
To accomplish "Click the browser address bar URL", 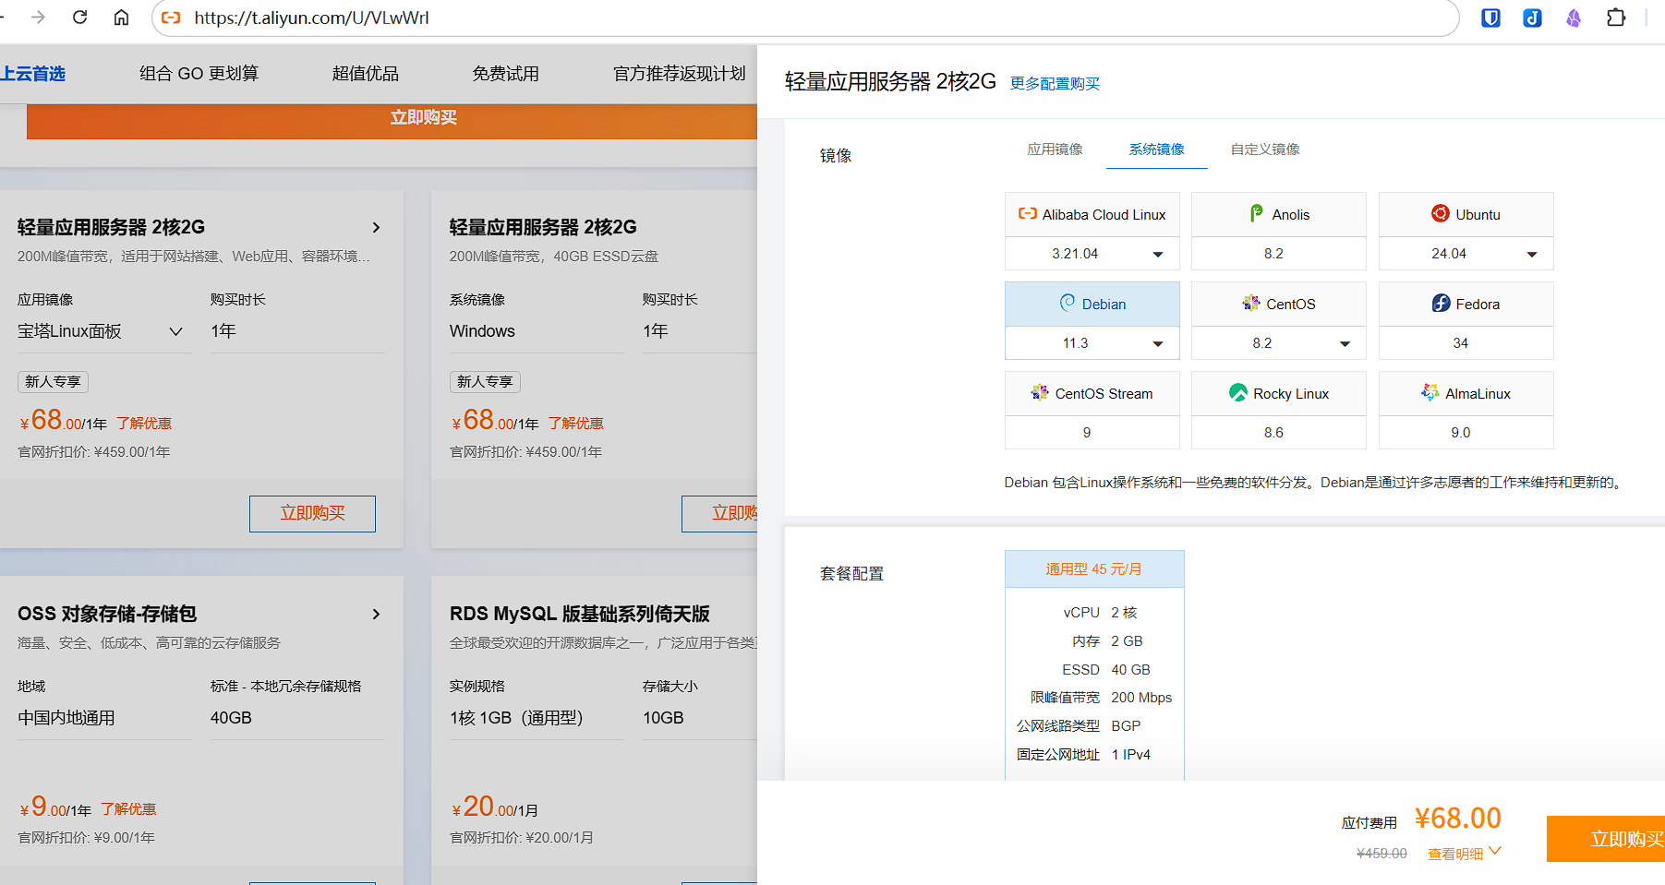I will tap(311, 18).
